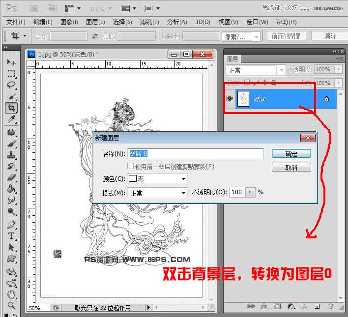Screen dimensions: 348x317
Task: Add a layer style (fx)
Action: [264, 306]
